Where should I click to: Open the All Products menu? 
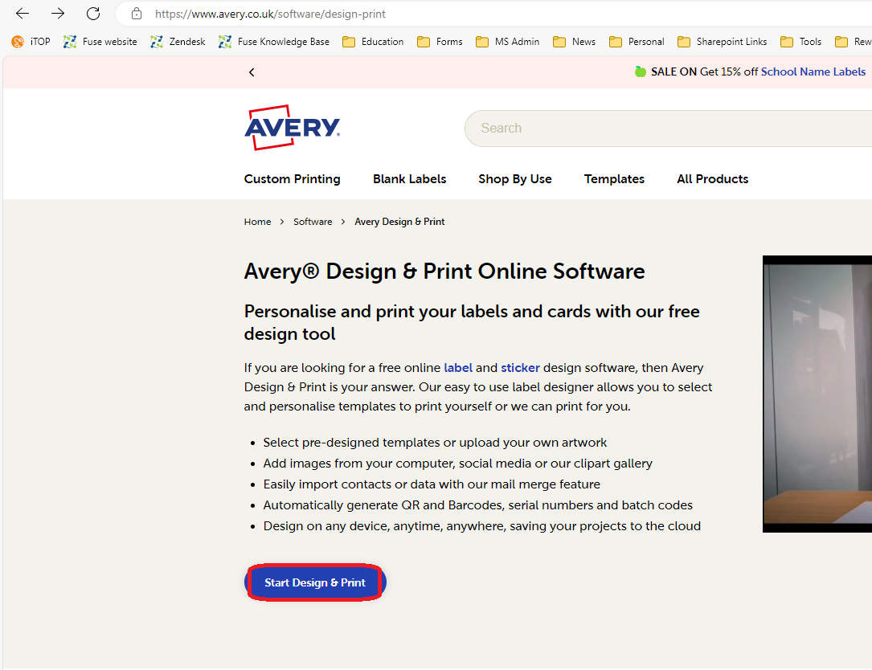point(712,179)
